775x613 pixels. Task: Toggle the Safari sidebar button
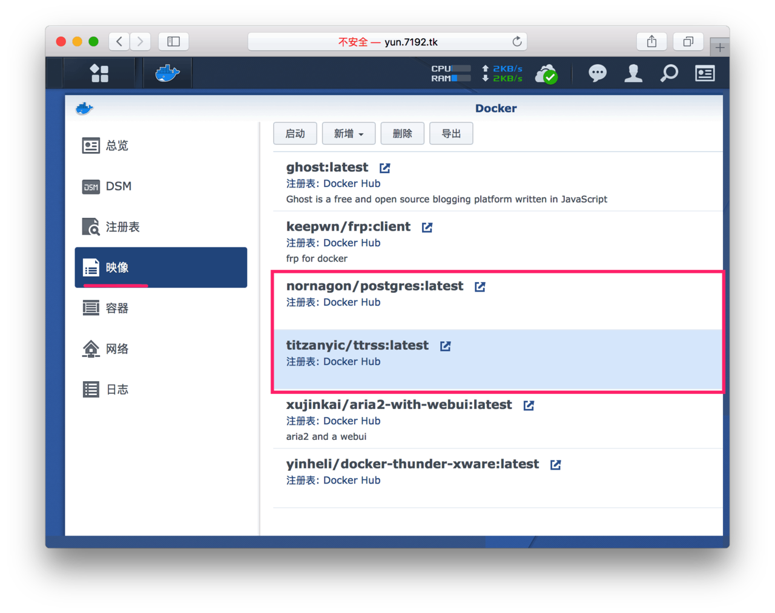(174, 41)
